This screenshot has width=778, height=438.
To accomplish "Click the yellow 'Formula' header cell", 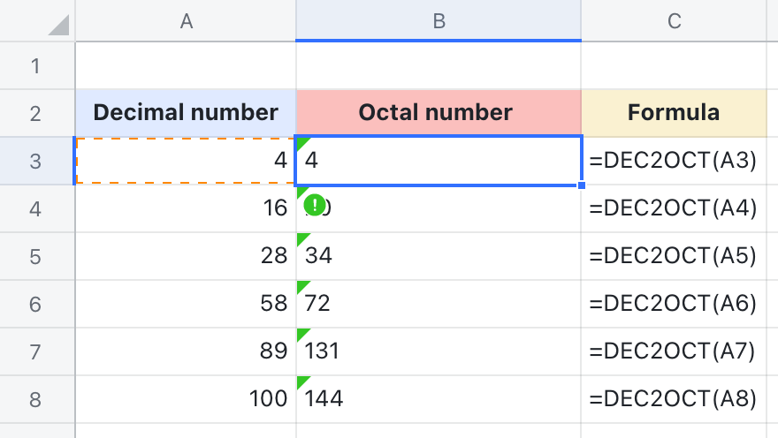I will click(674, 113).
